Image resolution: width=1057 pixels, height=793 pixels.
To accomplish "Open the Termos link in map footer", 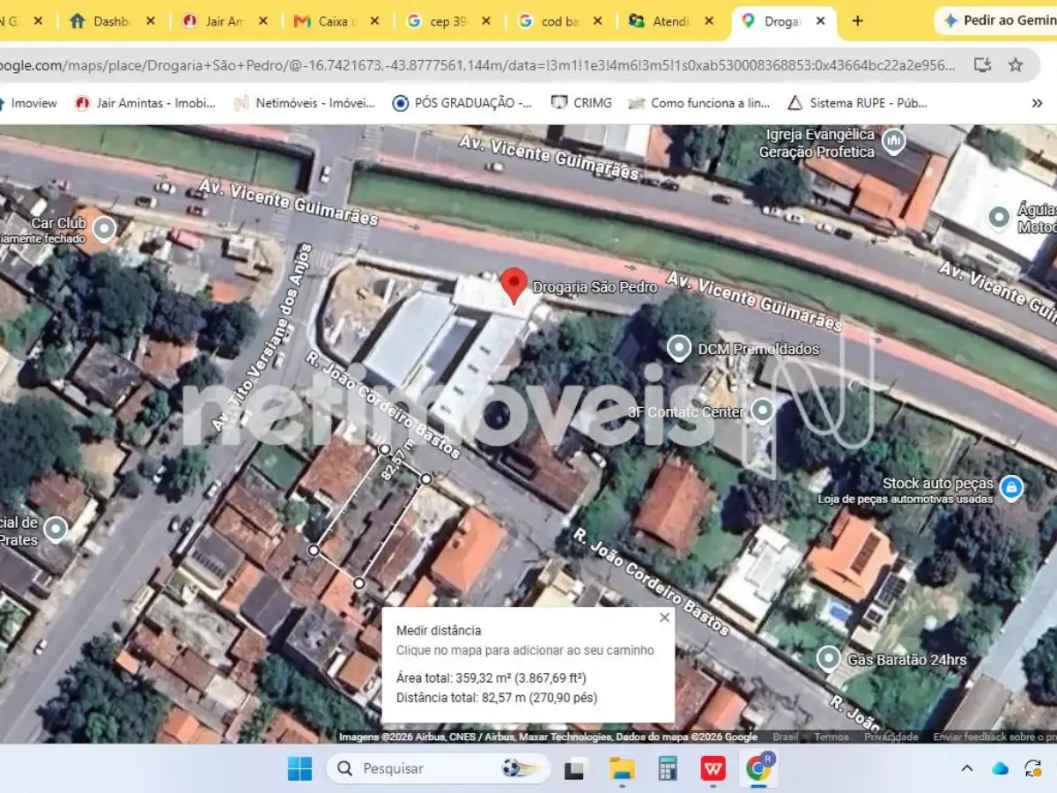I will (832, 737).
